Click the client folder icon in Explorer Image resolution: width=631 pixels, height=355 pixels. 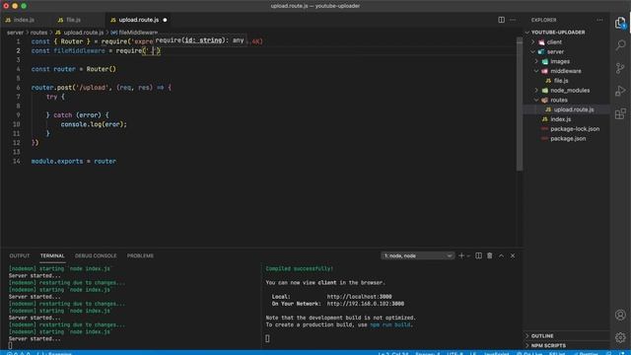tap(541, 42)
